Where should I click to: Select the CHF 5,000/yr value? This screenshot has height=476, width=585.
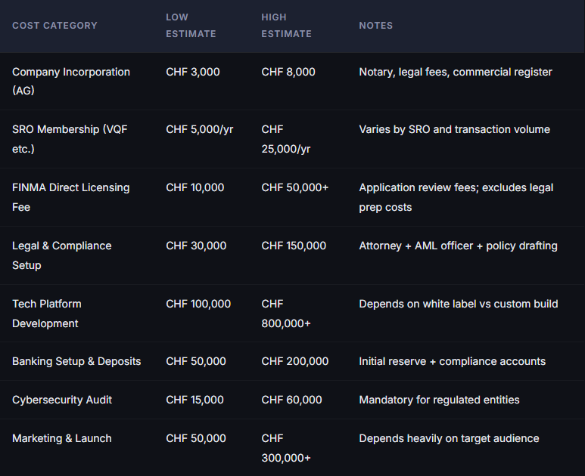200,130
